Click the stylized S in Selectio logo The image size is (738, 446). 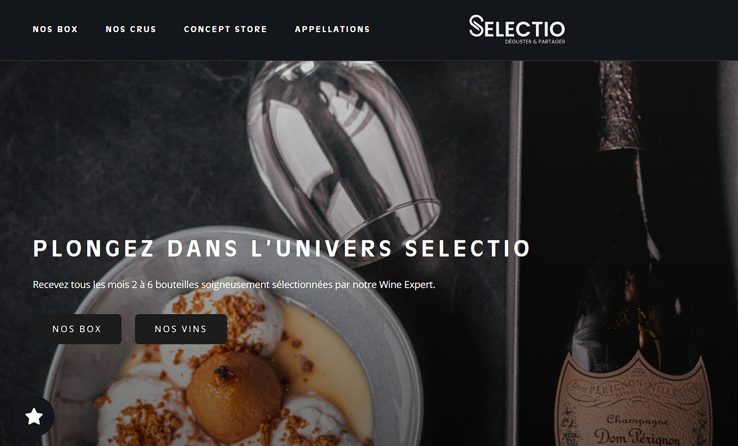click(477, 26)
